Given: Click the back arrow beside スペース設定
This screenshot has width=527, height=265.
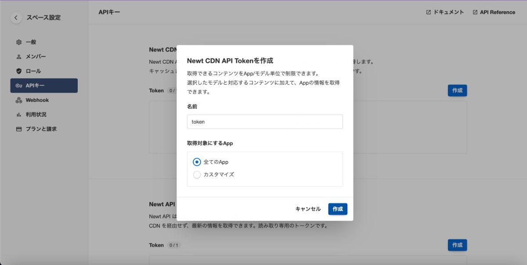Looking at the screenshot, I should coord(16,18).
